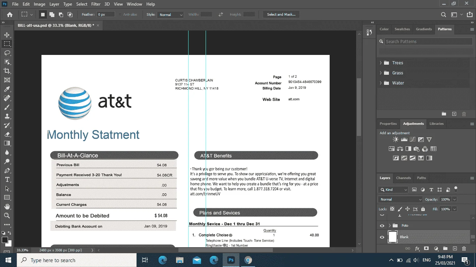Viewport: 476px width, 267px height.
Task: Click the Feather input field
Action: (x=106, y=15)
